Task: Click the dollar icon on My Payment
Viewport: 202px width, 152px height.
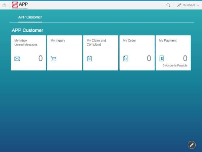Action: (x=162, y=59)
